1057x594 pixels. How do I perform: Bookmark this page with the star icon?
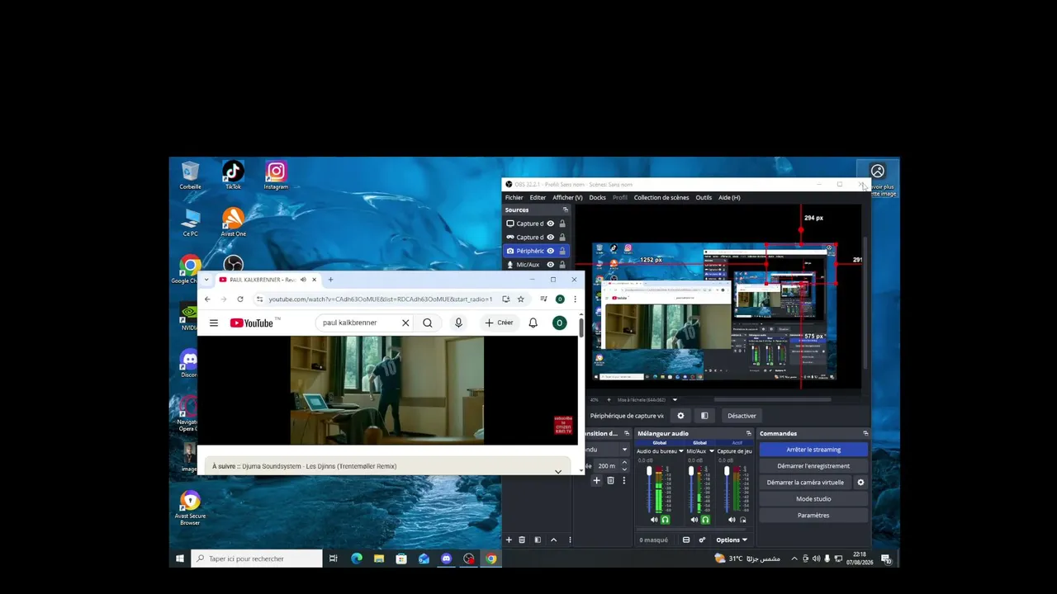pos(520,299)
